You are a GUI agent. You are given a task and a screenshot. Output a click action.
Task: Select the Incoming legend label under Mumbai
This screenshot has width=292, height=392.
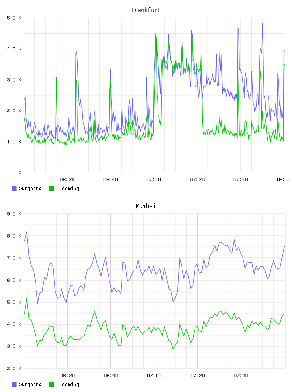tap(68, 385)
